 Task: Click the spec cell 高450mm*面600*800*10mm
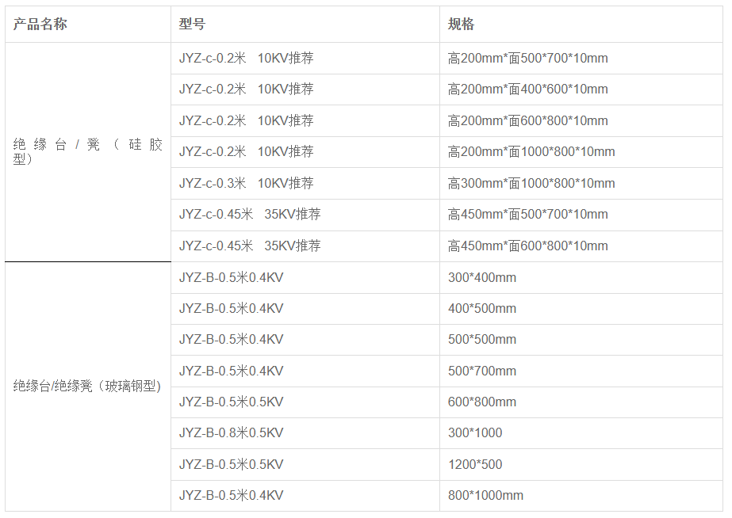click(x=581, y=246)
